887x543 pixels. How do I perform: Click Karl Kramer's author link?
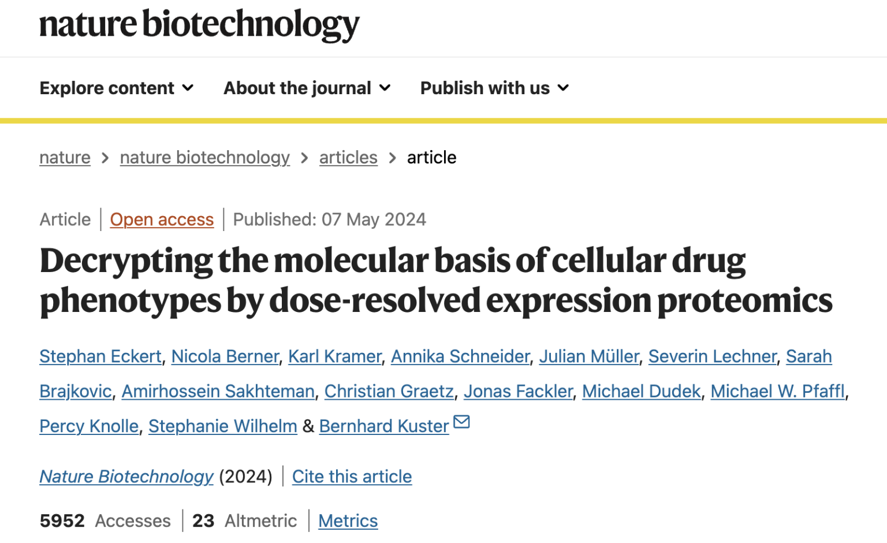point(334,356)
